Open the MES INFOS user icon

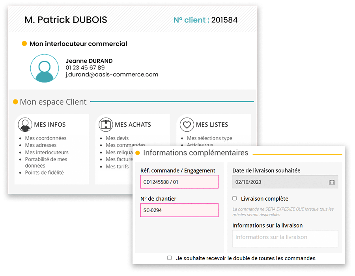pyautogui.click(x=25, y=125)
